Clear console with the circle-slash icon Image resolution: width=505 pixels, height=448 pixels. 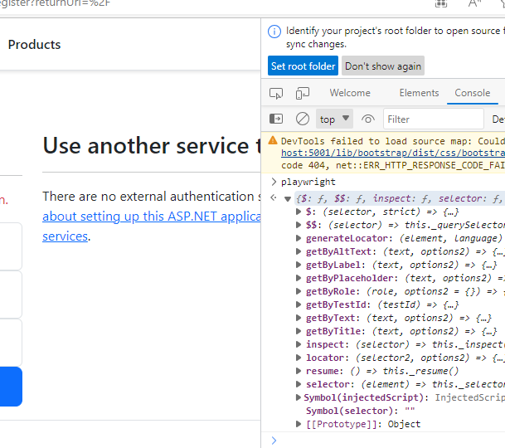[x=303, y=119]
